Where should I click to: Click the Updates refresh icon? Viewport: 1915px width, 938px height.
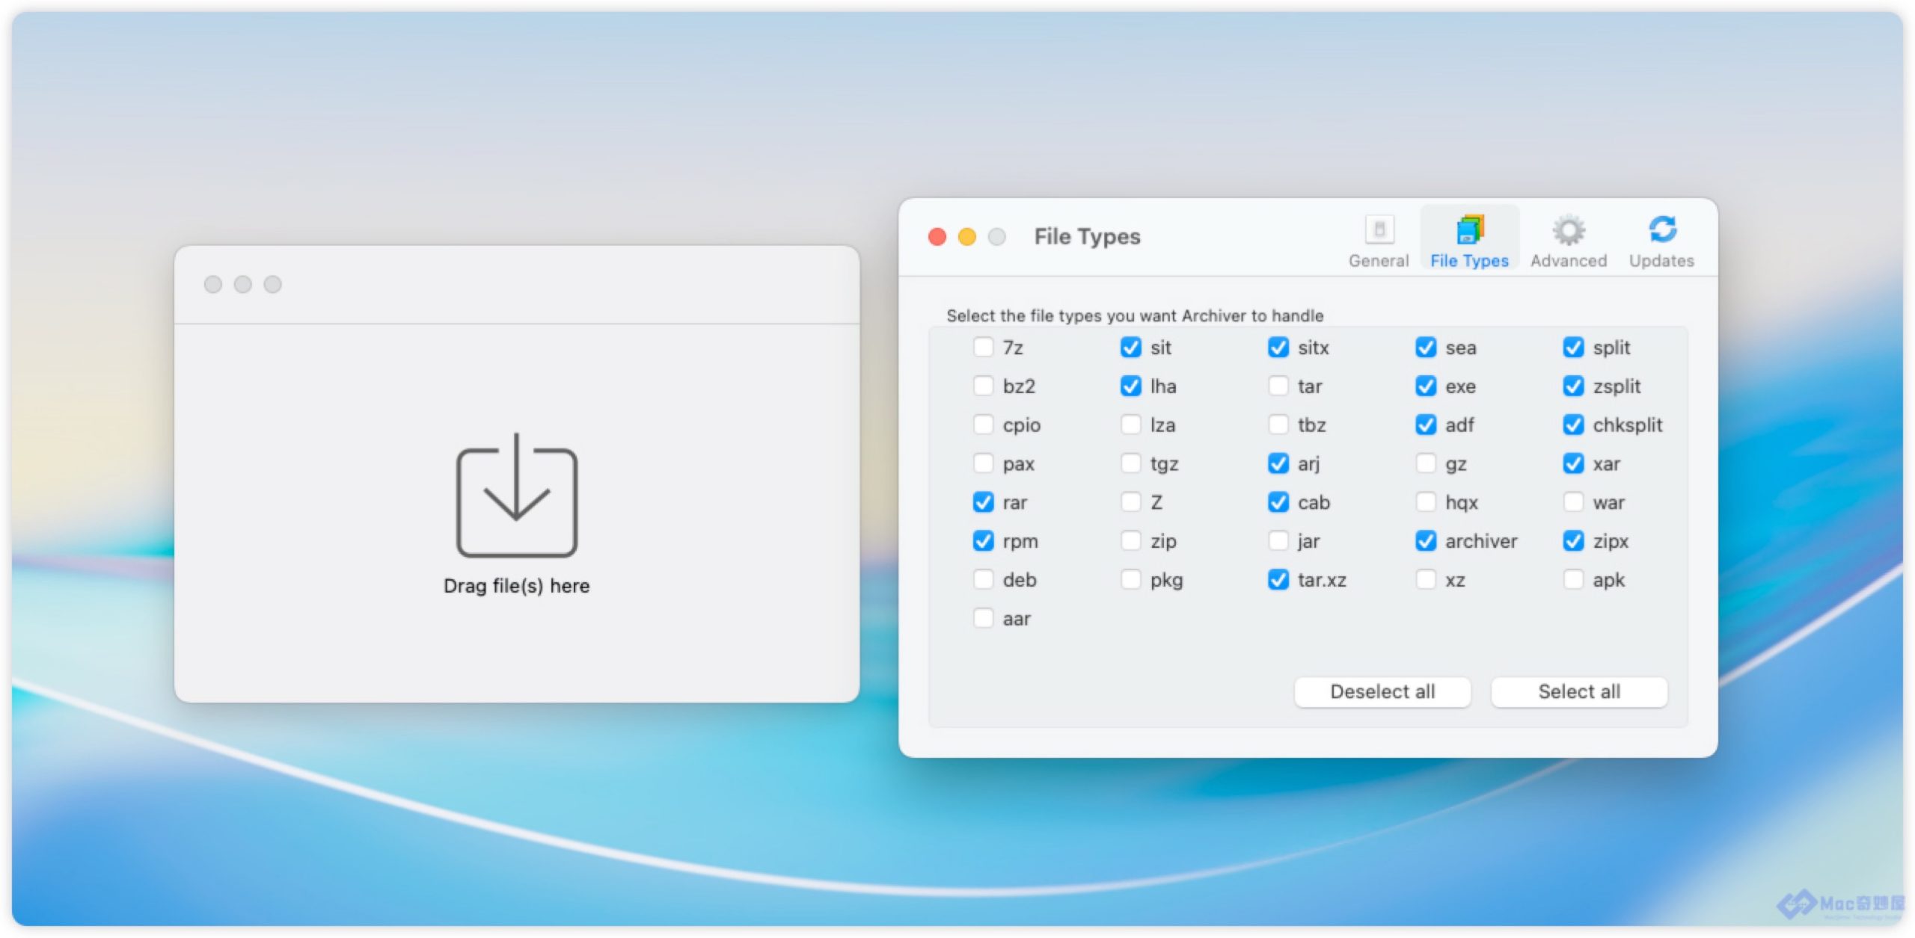[1661, 229]
